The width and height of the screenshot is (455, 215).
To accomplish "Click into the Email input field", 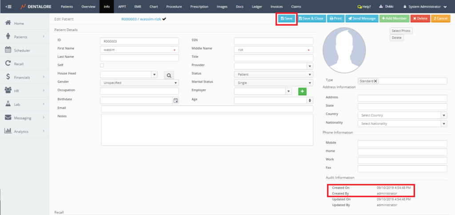I will [207, 109].
